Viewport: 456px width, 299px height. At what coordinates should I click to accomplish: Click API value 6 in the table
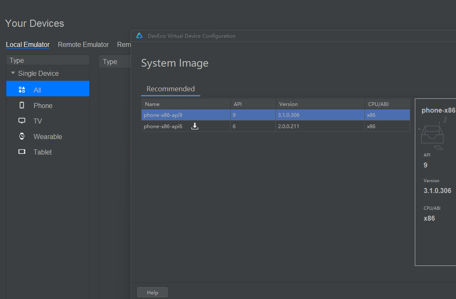click(x=234, y=126)
